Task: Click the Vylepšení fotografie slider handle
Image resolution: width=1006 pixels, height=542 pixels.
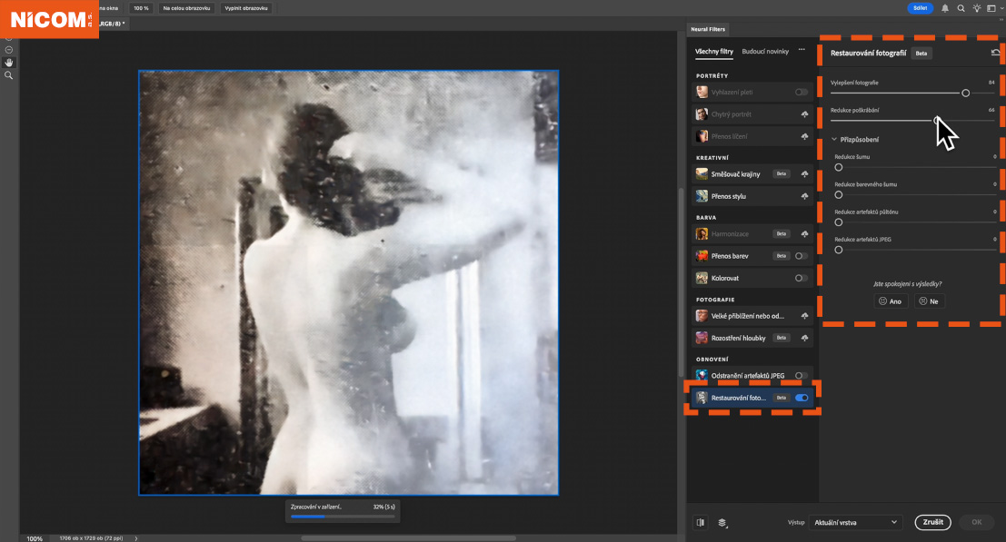Action: pyautogui.click(x=965, y=93)
